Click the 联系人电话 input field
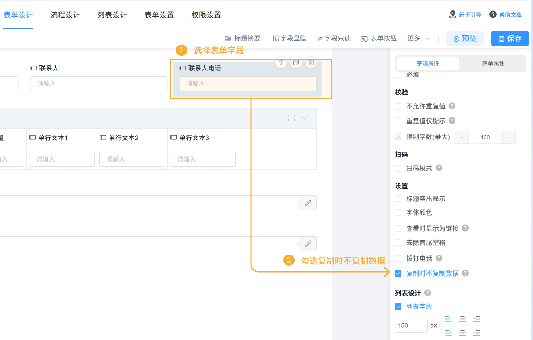The height and width of the screenshot is (340, 533). pyautogui.click(x=248, y=84)
